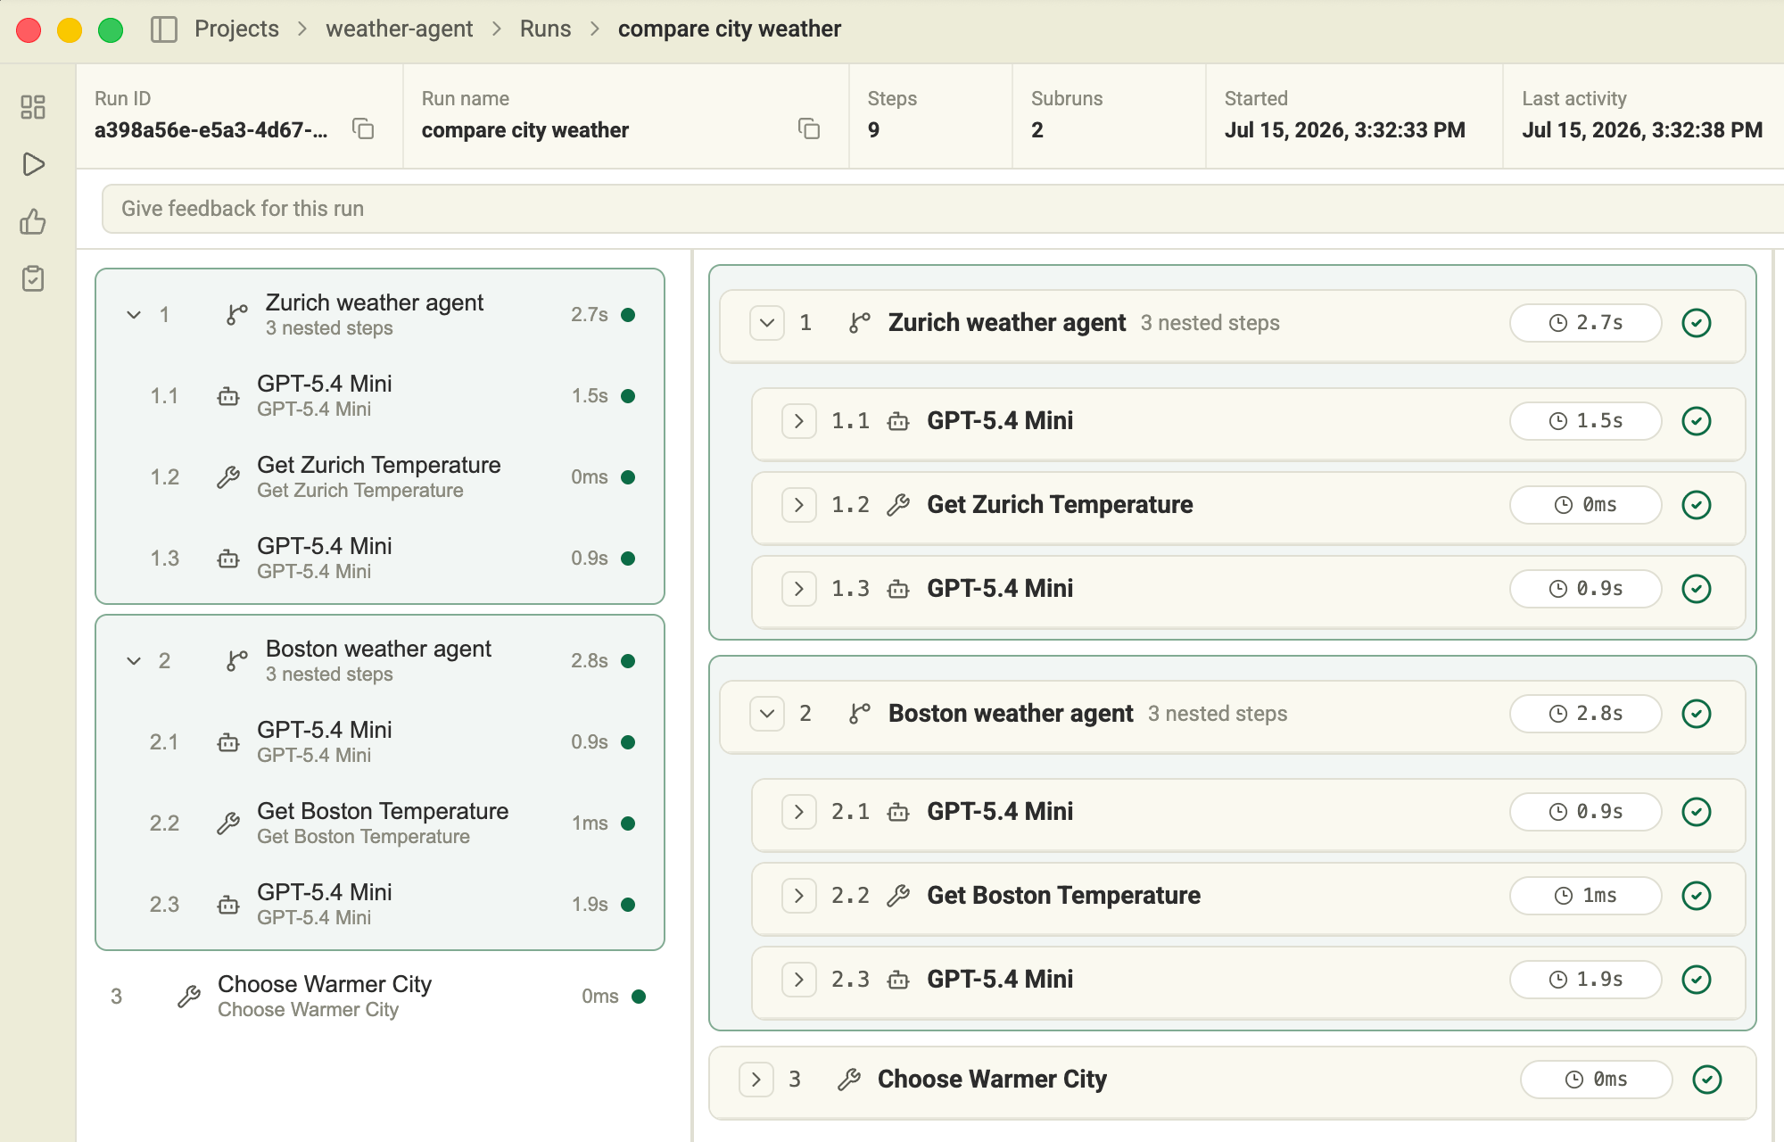Click the 1.9s duration pill on card 2.3
The width and height of the screenshot is (1784, 1142).
1585,980
